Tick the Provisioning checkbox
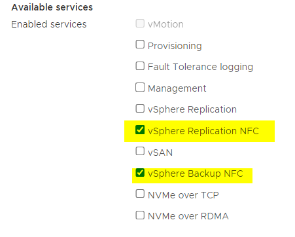295x237 pixels. point(140,45)
